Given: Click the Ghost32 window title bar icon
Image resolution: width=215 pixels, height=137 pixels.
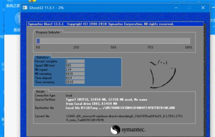Looking at the screenshot, I should pyautogui.click(x=25, y=8).
